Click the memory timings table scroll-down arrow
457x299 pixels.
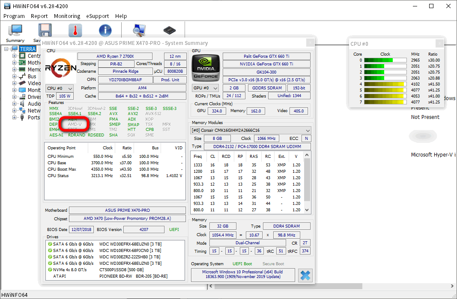307,210
